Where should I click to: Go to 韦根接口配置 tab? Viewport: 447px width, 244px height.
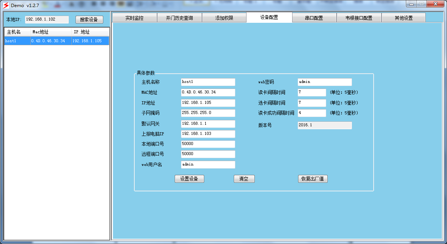click(x=359, y=18)
